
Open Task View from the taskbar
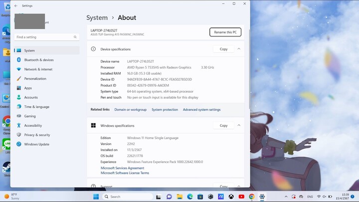pyautogui.click(x=159, y=197)
